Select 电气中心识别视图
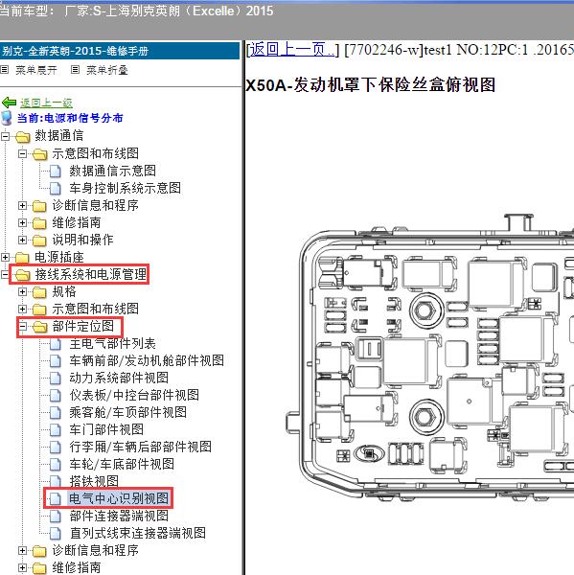 pos(119,498)
